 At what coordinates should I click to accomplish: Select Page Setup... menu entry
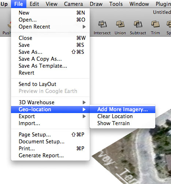click(51, 135)
